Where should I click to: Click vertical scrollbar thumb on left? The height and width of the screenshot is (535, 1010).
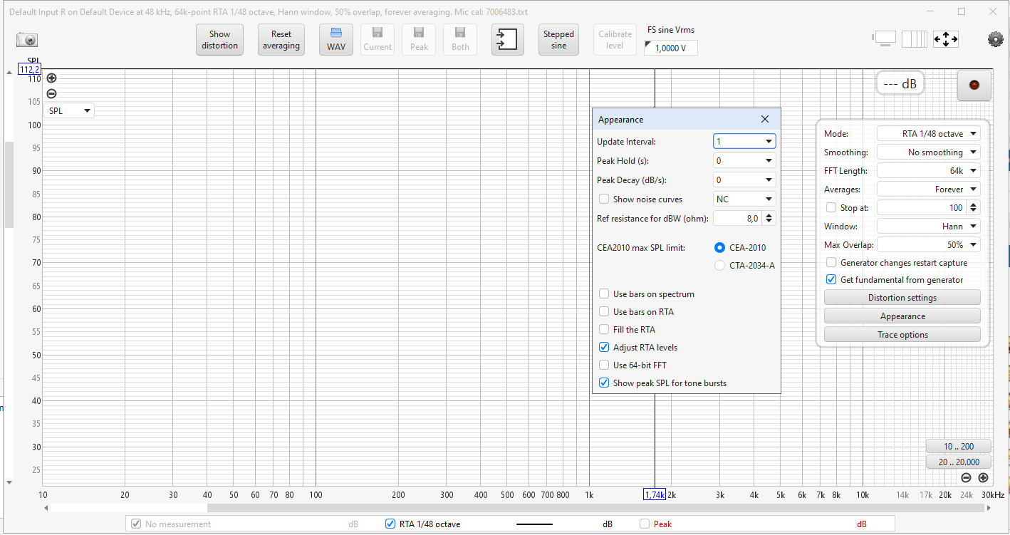(x=9, y=183)
